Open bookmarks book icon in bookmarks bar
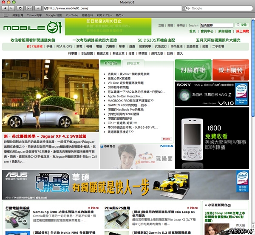The width and height of the screenshot is (255, 235). pos(6,15)
